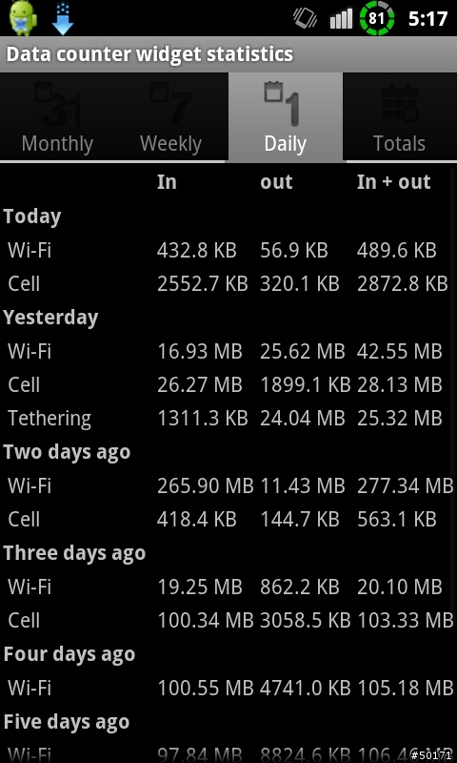Tap the In + out column header
The image size is (457, 763).
point(394,182)
